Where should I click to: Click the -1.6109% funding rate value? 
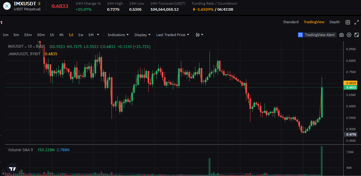(x=205, y=9)
